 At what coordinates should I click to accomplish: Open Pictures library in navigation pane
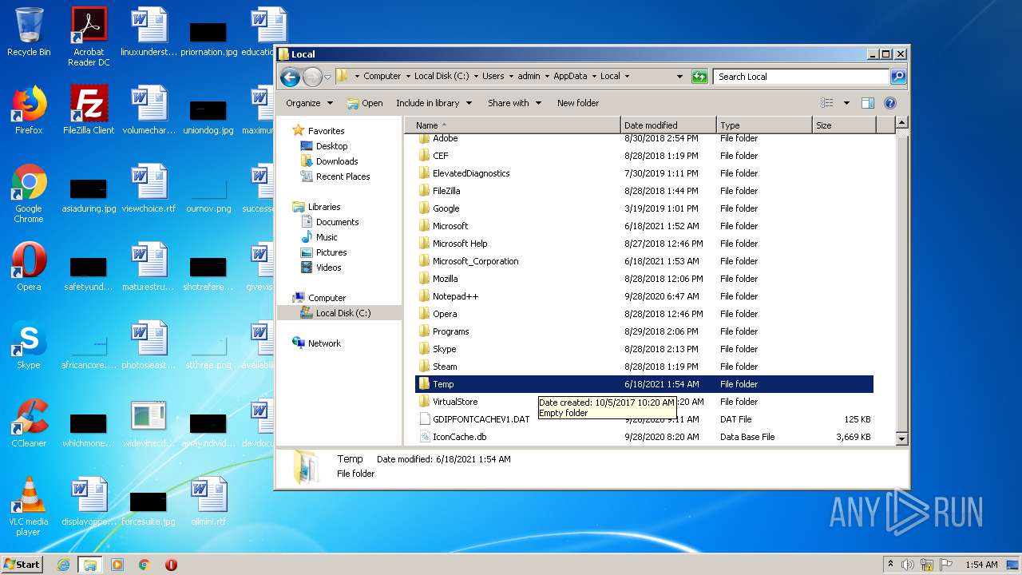coord(331,252)
